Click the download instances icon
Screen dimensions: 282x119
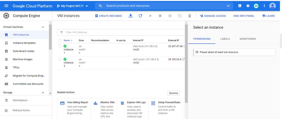click(x=131, y=16)
